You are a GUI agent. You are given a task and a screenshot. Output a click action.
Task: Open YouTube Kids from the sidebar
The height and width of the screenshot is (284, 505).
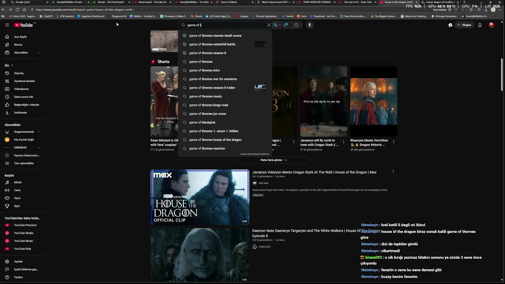[x=22, y=248]
